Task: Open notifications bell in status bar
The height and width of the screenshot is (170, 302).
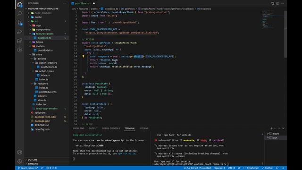Action: pos(283,168)
